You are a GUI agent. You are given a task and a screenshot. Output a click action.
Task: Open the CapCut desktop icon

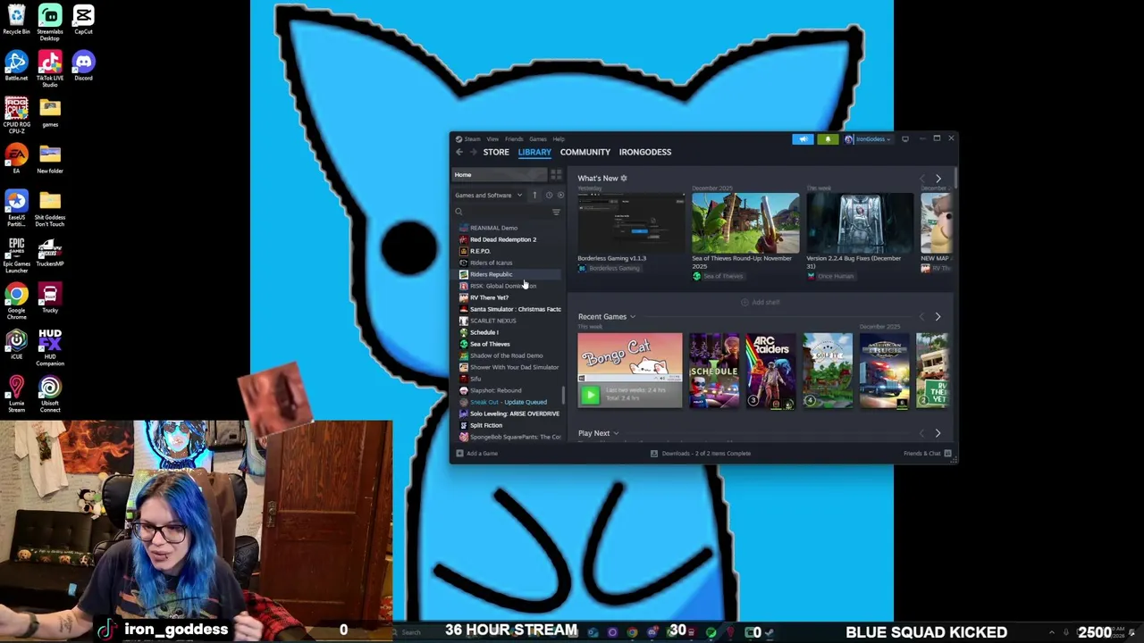pos(83,20)
